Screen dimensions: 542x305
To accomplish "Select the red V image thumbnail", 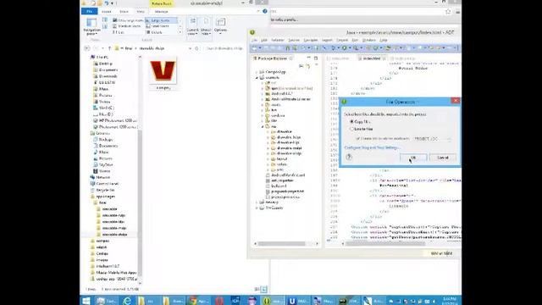I will 163,71.
